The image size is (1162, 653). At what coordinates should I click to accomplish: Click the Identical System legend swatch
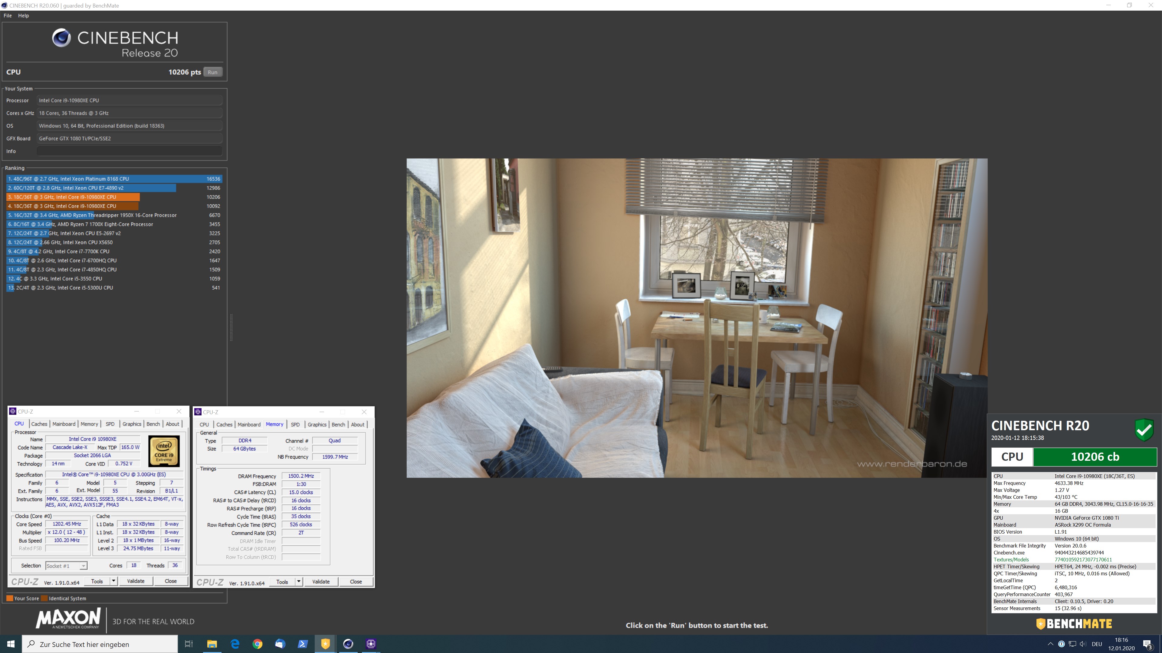point(44,599)
